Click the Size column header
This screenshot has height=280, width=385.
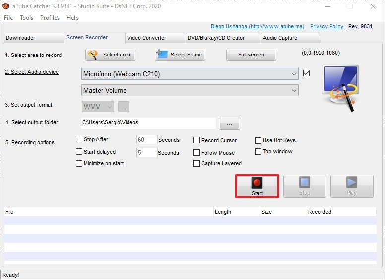pyautogui.click(x=284, y=212)
